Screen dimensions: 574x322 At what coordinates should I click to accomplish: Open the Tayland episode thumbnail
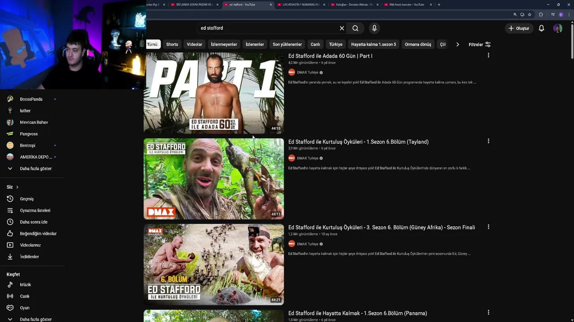coord(214,179)
